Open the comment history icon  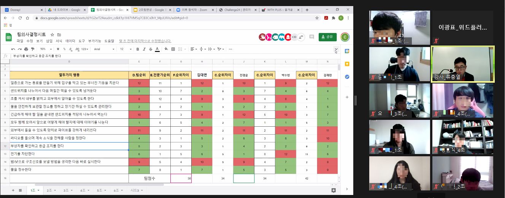tap(312, 37)
